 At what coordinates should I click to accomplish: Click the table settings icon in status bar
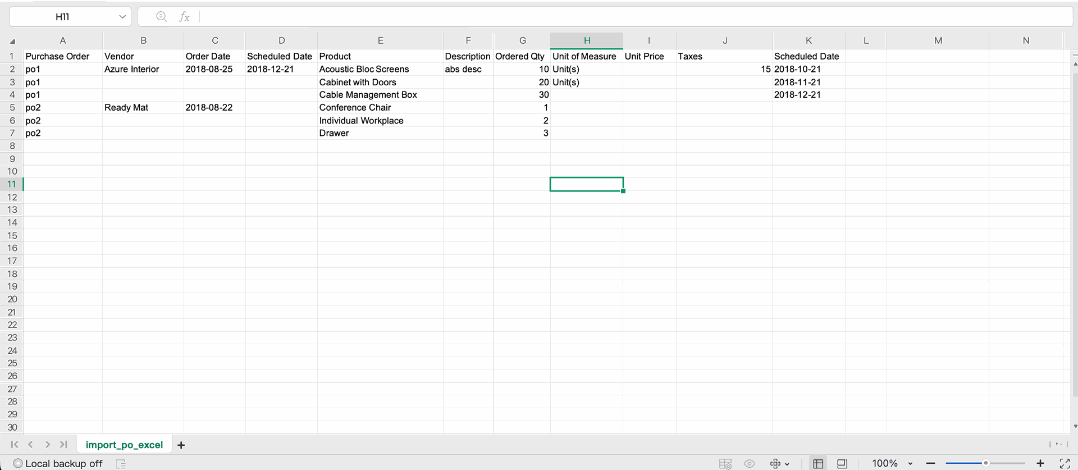click(x=725, y=464)
